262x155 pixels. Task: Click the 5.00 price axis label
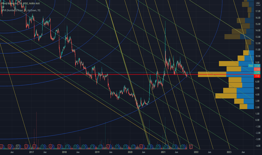coord(258,88)
